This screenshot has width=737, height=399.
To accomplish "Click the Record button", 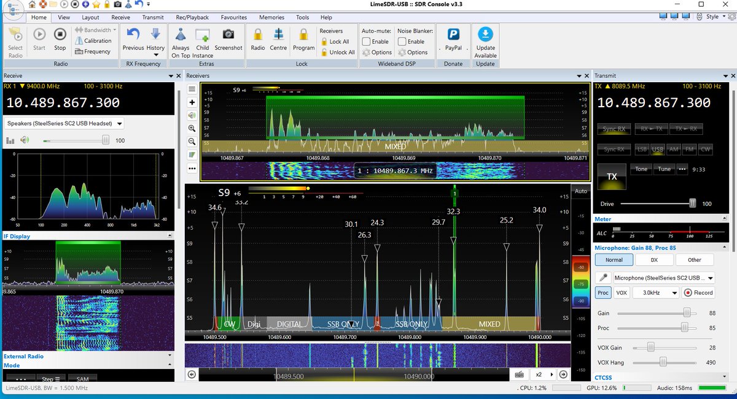I will tap(698, 293).
